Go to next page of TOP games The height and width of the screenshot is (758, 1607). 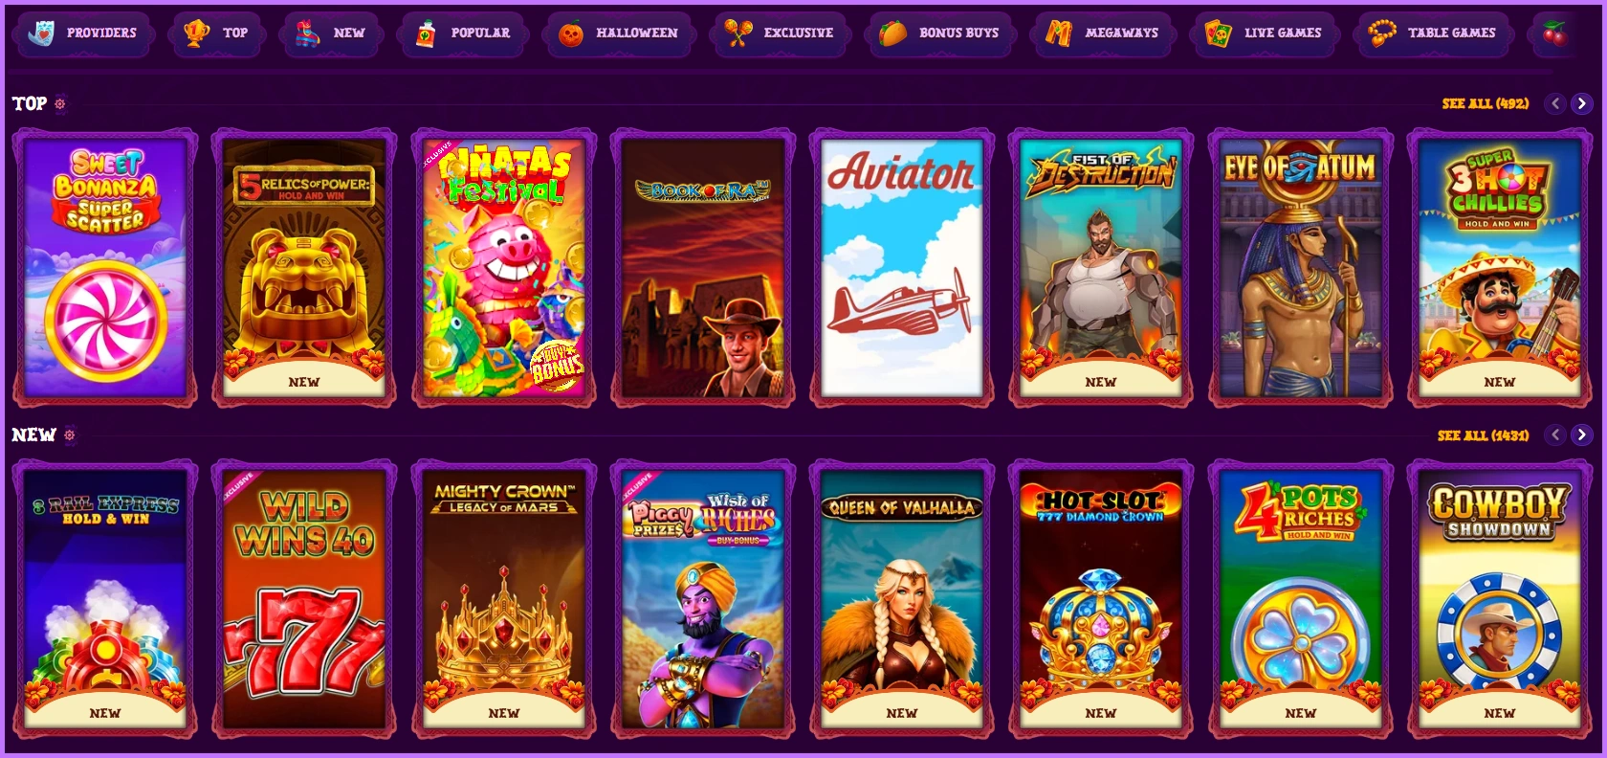point(1582,103)
